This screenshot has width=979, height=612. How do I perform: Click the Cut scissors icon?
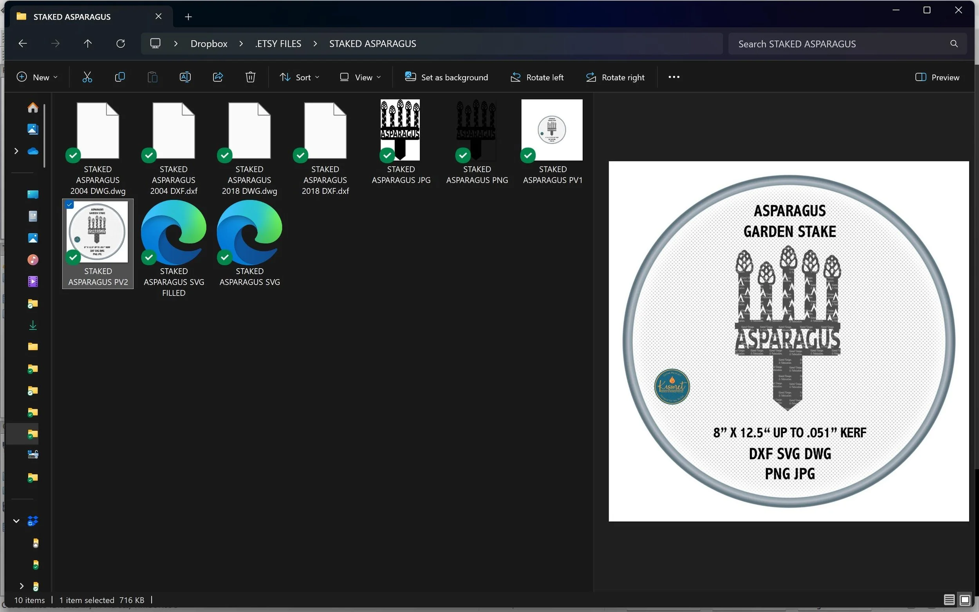pos(87,77)
